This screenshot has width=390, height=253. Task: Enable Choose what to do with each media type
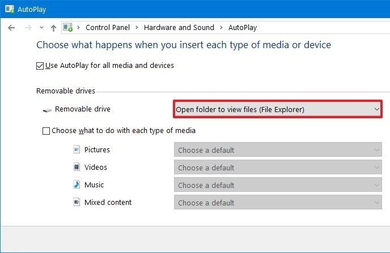pos(46,131)
